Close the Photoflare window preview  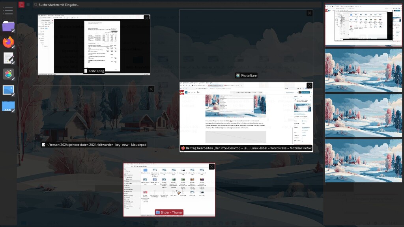[x=309, y=13]
